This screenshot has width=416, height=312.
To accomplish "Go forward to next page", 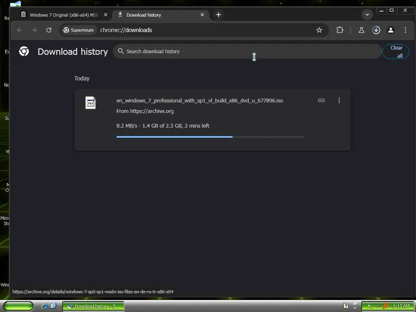I will pyautogui.click(x=34, y=30).
